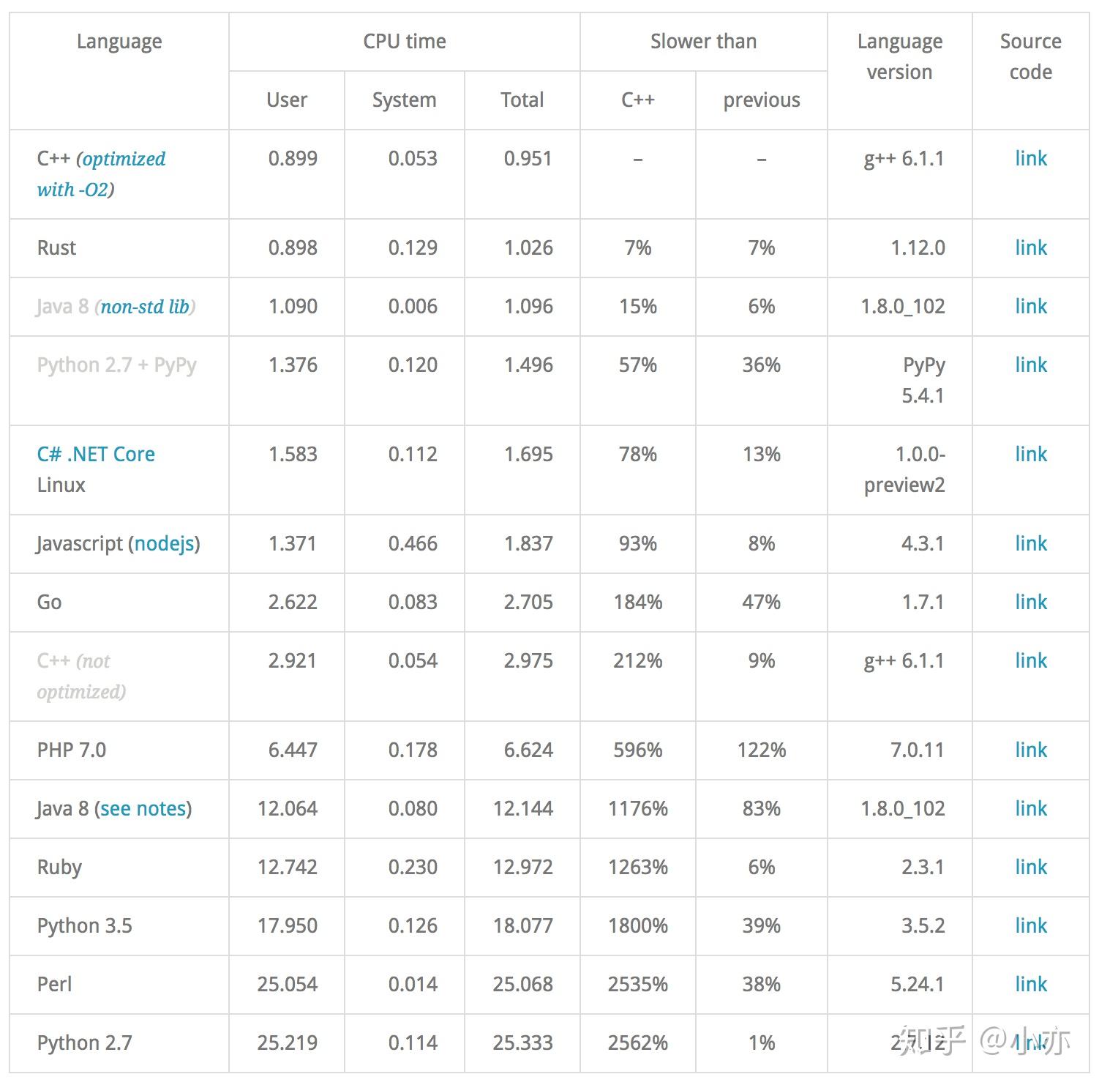1099x1085 pixels.
Task: Open Perl source code link
Action: 1030,984
